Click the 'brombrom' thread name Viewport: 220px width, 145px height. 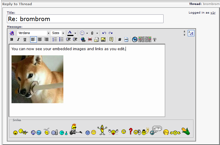(211, 4)
